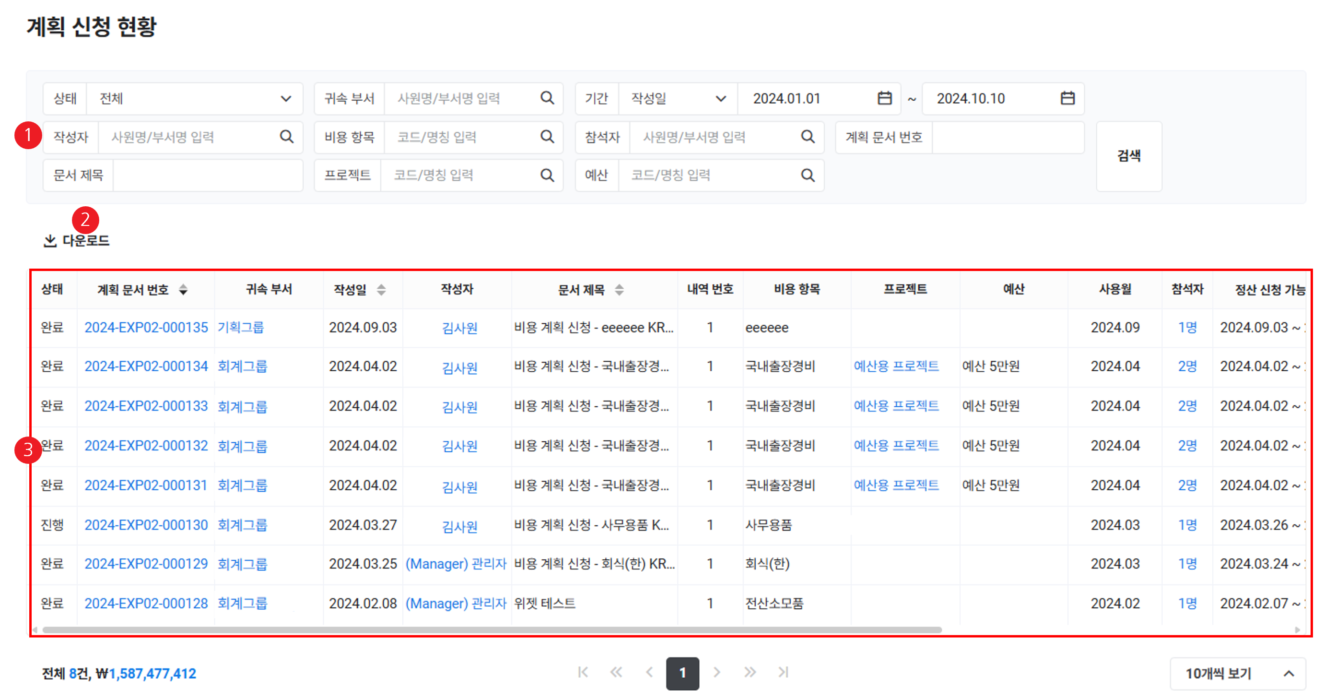This screenshot has height=696, width=1324.
Task: Click search icon in 비용 항목 field
Action: (547, 137)
